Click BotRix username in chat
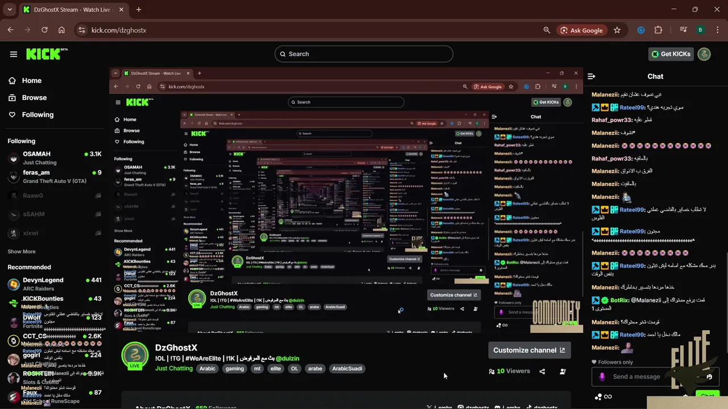Image resolution: width=728 pixels, height=409 pixels. click(x=620, y=300)
